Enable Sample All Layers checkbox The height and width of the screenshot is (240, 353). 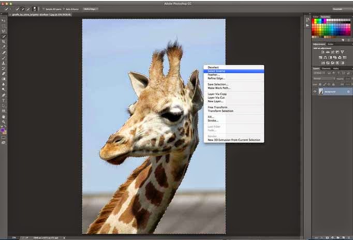click(x=43, y=9)
